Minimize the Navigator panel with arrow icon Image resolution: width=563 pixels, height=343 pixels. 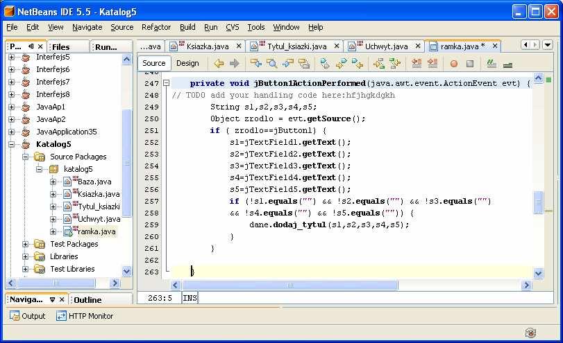(x=53, y=299)
